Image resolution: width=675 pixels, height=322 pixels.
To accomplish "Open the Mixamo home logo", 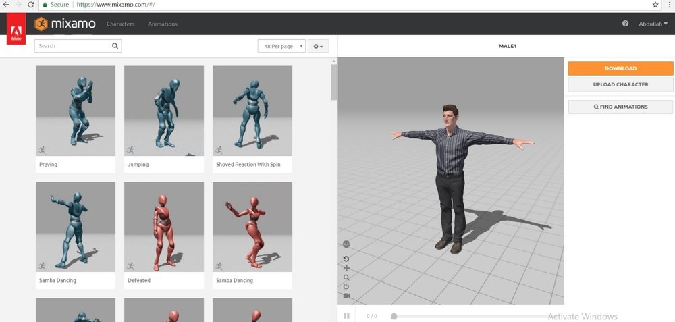I will (65, 24).
